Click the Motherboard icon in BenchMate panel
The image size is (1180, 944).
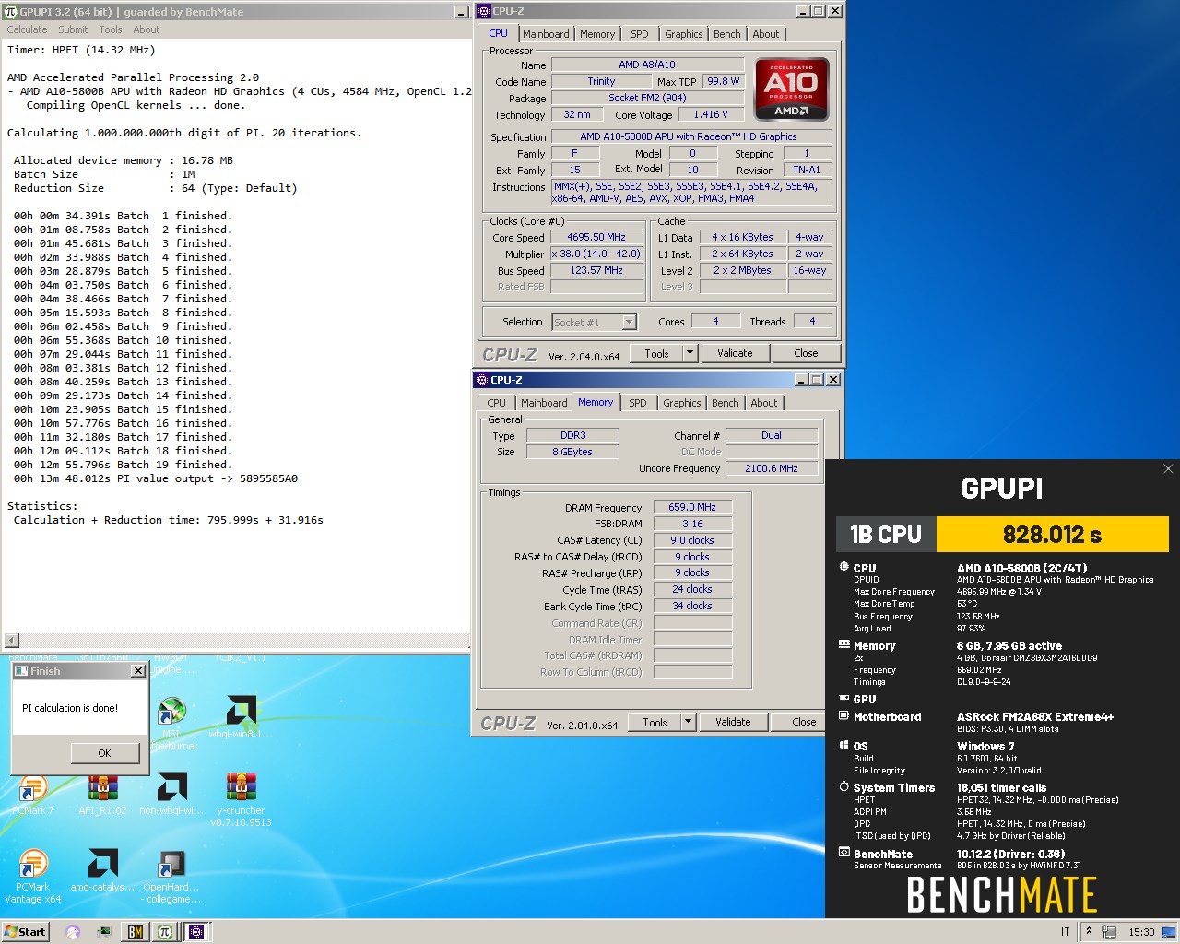pos(844,715)
